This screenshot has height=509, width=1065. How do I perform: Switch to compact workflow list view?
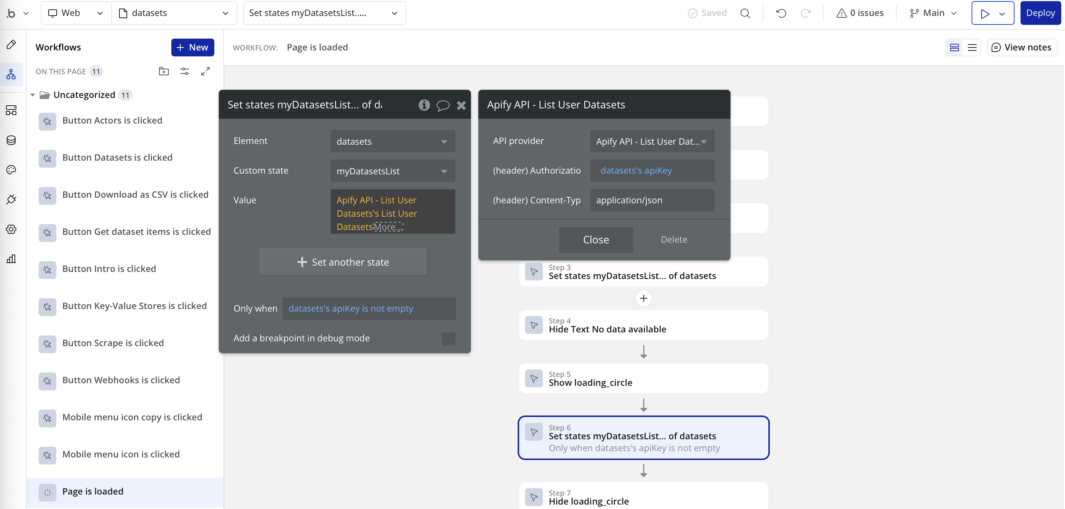[972, 47]
